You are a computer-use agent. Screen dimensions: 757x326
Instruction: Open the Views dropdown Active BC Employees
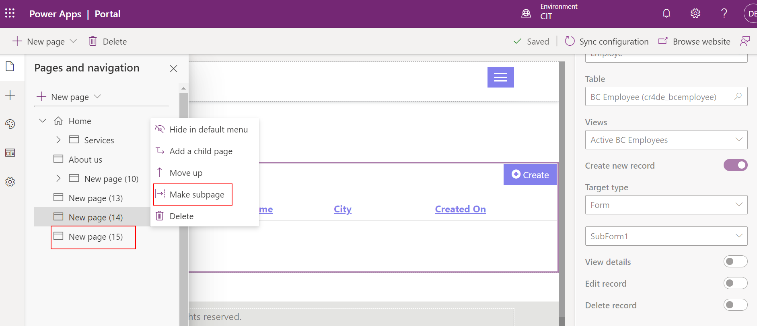[666, 140]
